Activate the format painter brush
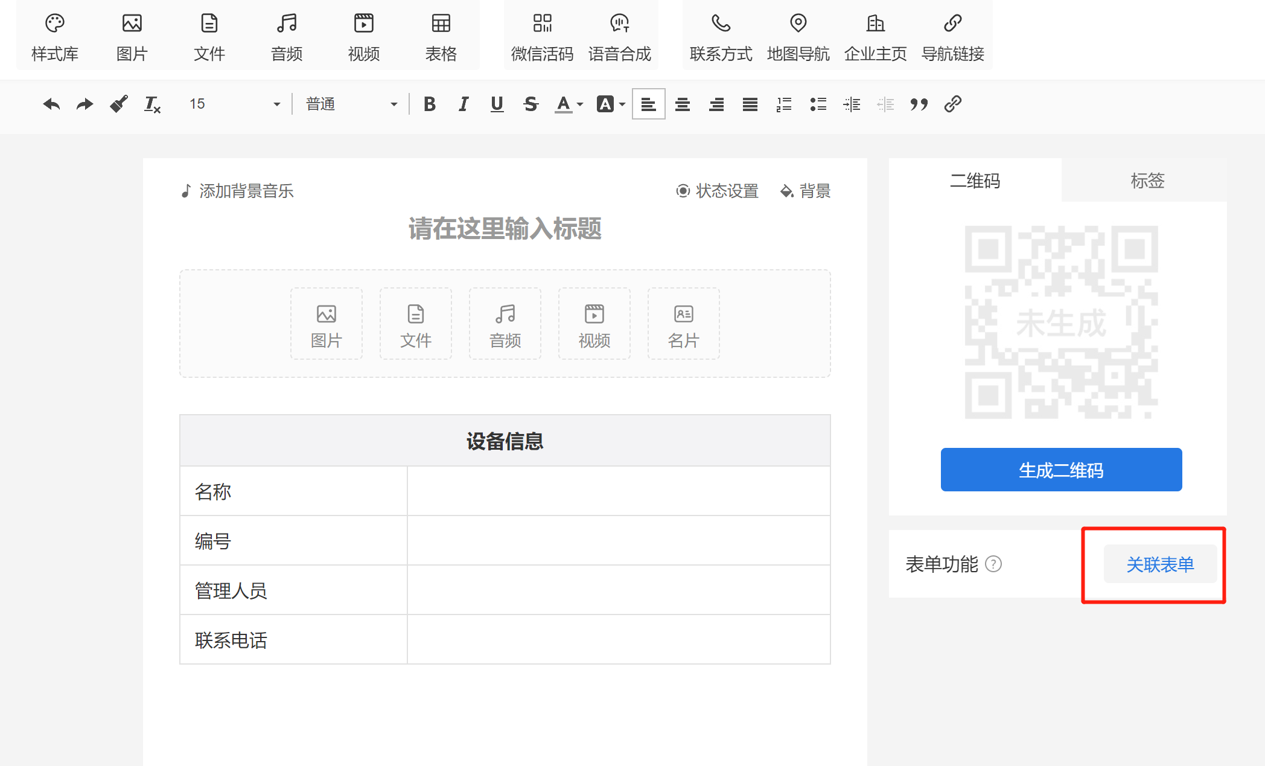 pos(119,104)
